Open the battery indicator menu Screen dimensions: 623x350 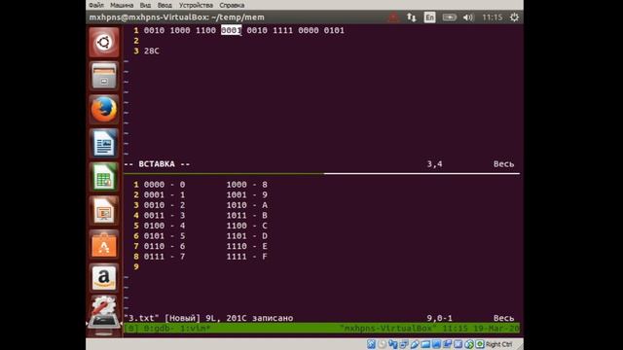coord(450,17)
